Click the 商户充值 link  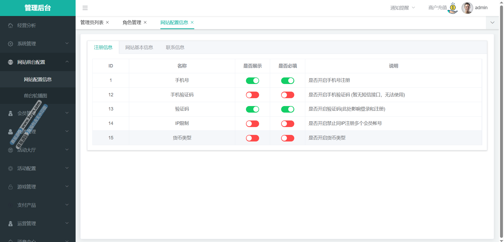(437, 8)
